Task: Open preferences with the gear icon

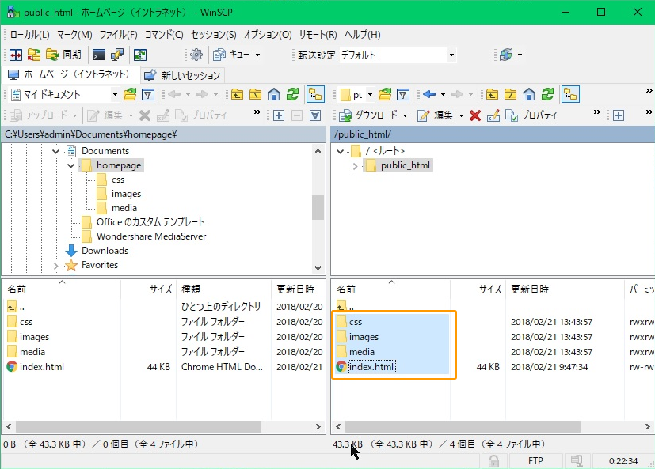Action: [x=196, y=55]
